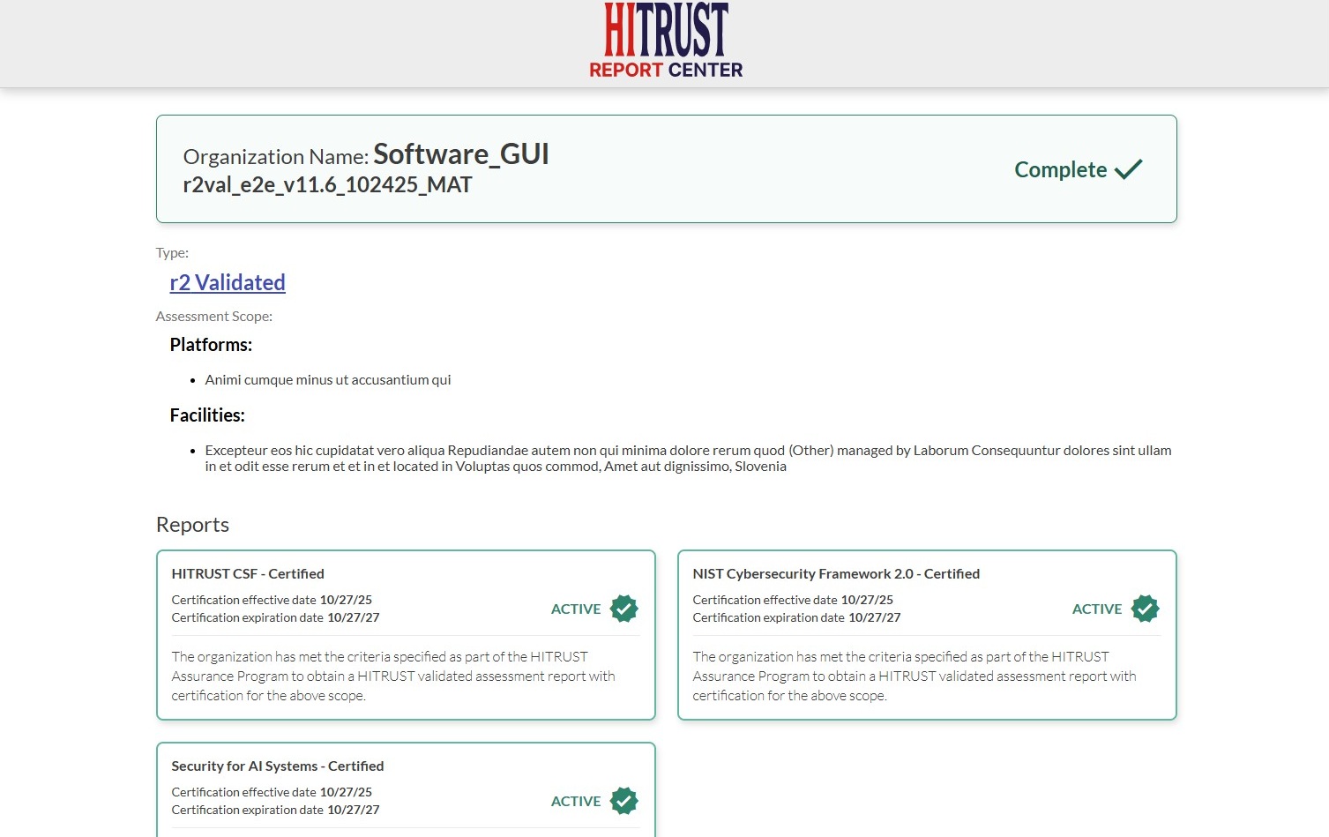
Task: Click the Animi cumque minus platform entry
Action: click(x=327, y=380)
